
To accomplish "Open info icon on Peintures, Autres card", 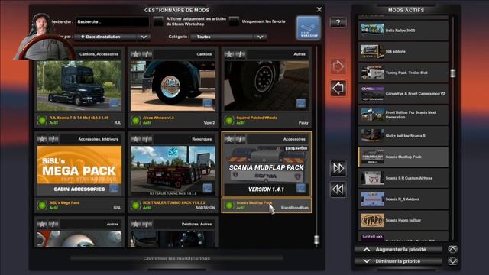I will (147, 224).
